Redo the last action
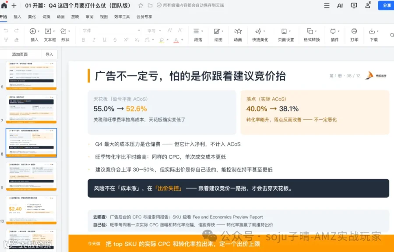The height and width of the screenshot is (252, 394). pyautogui.click(x=16, y=31)
